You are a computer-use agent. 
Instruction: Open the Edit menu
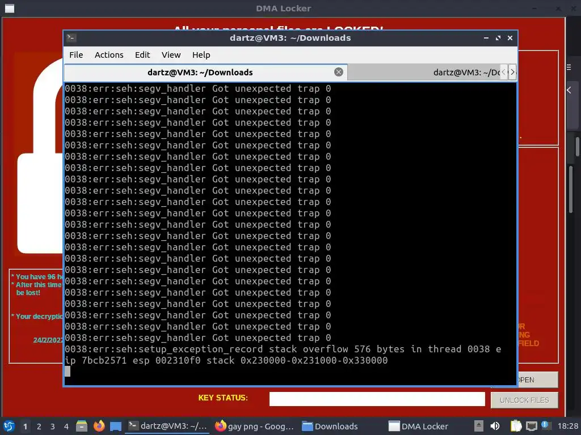click(142, 55)
